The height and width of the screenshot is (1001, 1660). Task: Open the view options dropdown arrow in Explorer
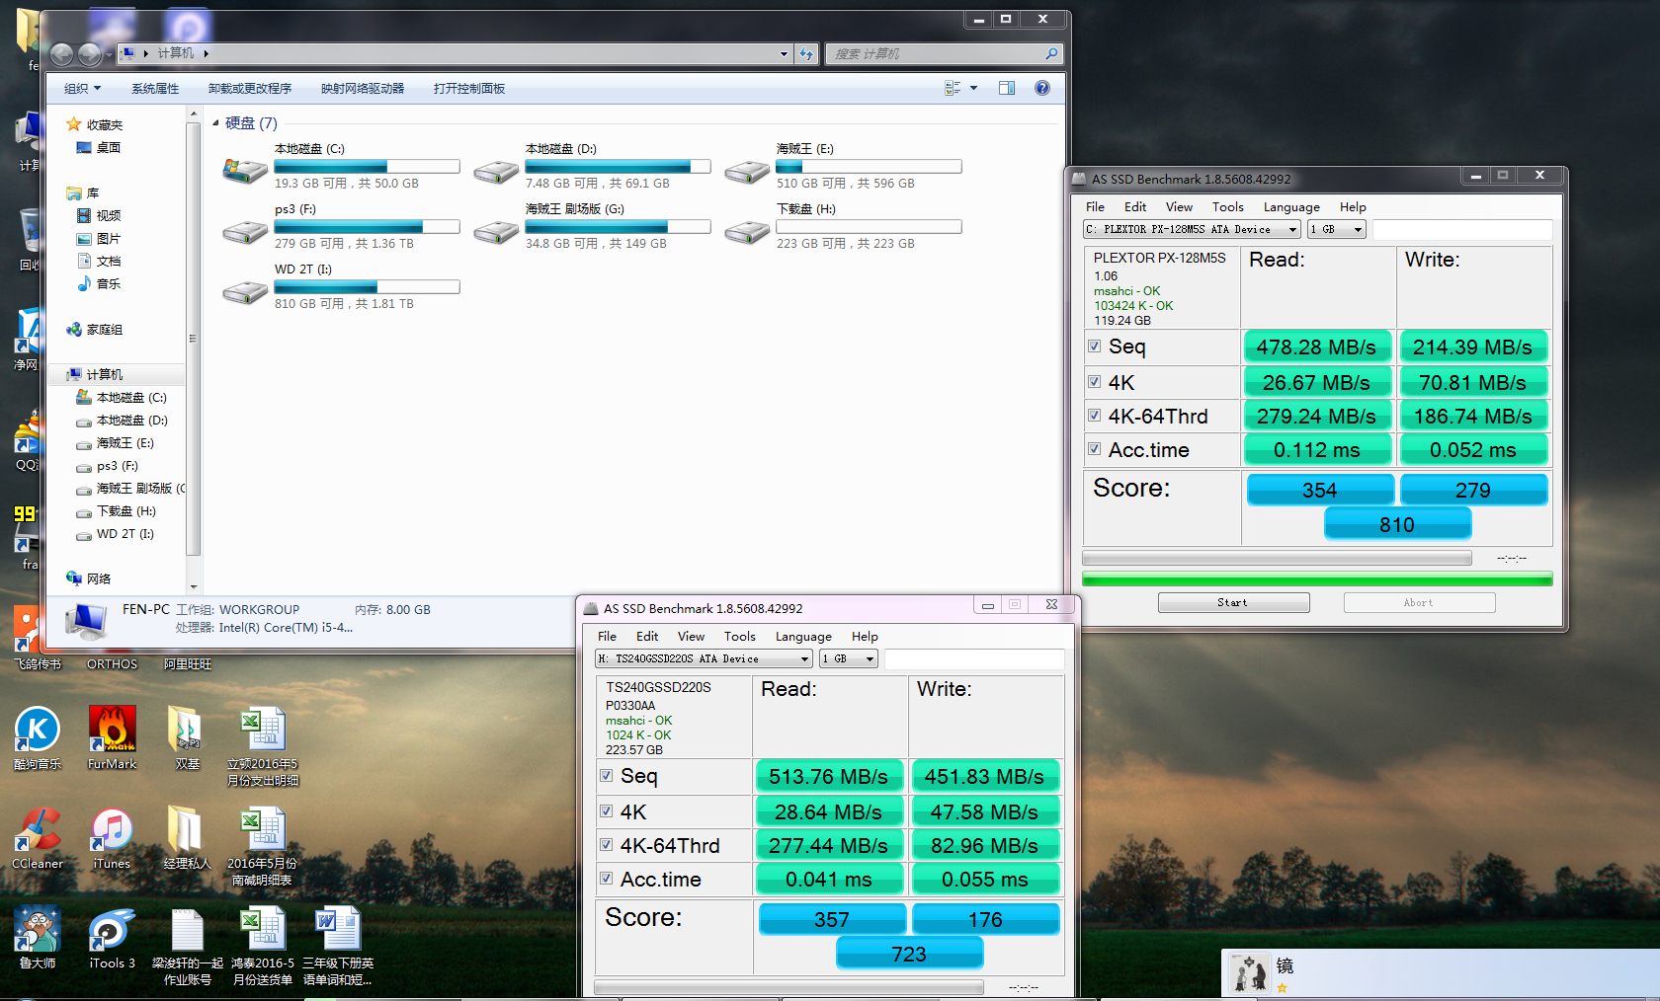point(973,88)
